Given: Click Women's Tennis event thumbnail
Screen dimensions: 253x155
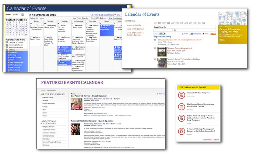Looking at the screenshot, I should [x=162, y=63].
